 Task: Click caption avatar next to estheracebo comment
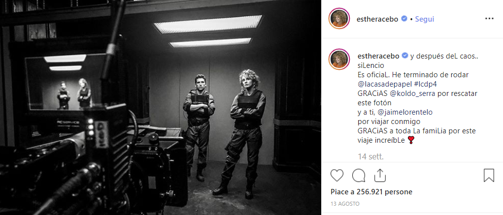click(x=339, y=59)
